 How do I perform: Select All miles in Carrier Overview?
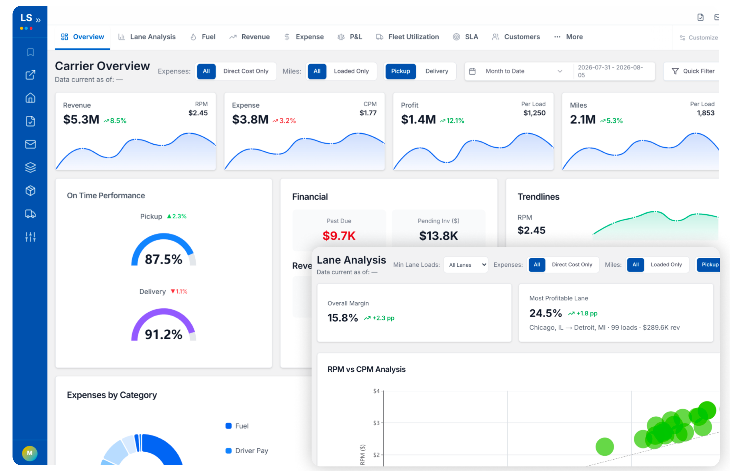point(317,71)
